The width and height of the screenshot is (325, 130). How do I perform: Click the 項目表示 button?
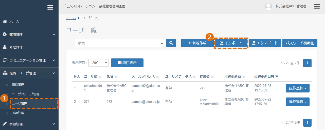[x=127, y=63]
